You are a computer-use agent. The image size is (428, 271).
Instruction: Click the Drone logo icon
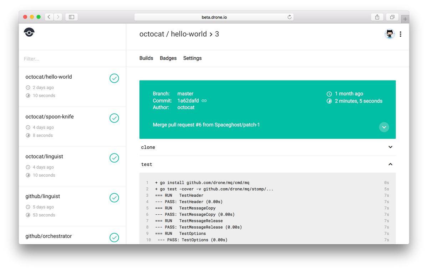point(29,32)
